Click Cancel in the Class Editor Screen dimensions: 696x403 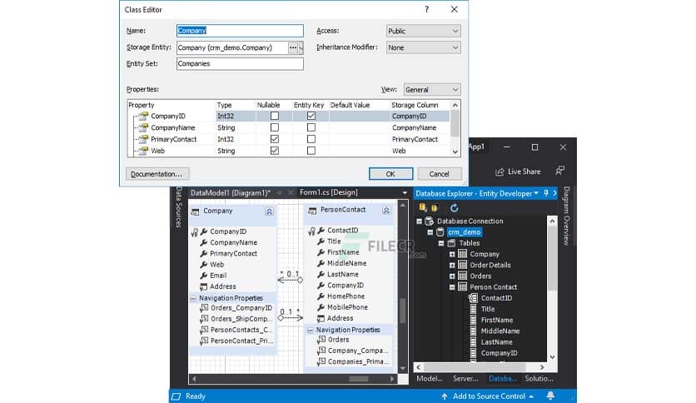coord(439,173)
